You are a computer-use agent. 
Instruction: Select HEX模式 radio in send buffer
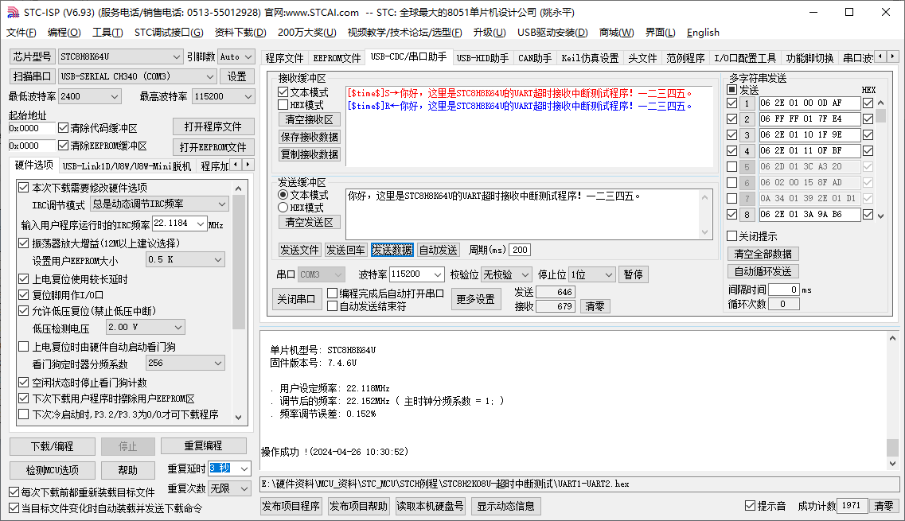click(283, 207)
